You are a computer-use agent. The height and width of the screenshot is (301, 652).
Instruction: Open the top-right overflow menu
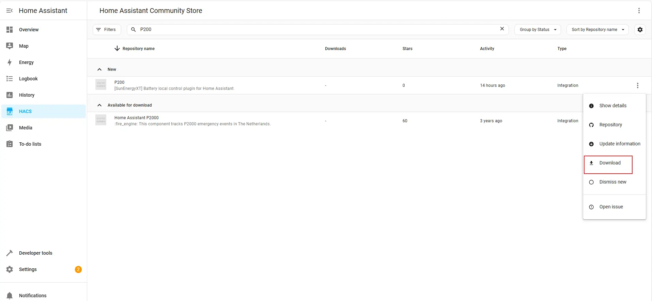tap(639, 11)
